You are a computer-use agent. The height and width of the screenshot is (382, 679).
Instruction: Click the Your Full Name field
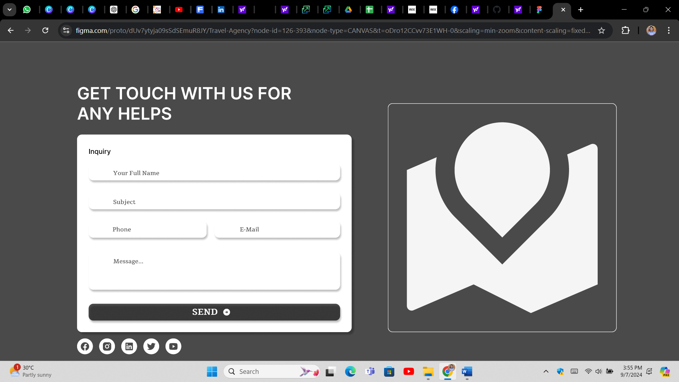pos(214,173)
